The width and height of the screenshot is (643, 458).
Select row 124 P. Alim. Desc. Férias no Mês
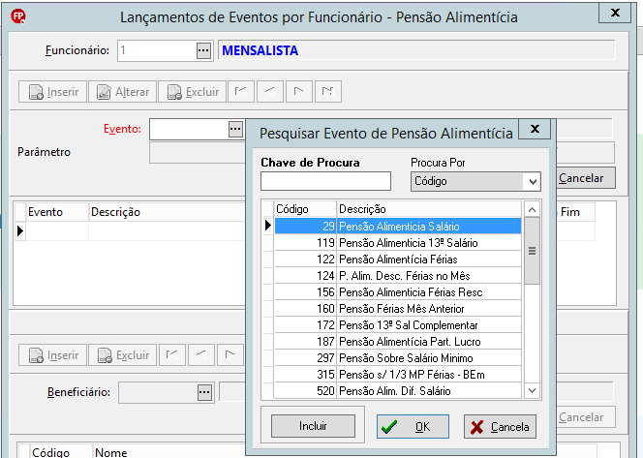tap(398, 276)
